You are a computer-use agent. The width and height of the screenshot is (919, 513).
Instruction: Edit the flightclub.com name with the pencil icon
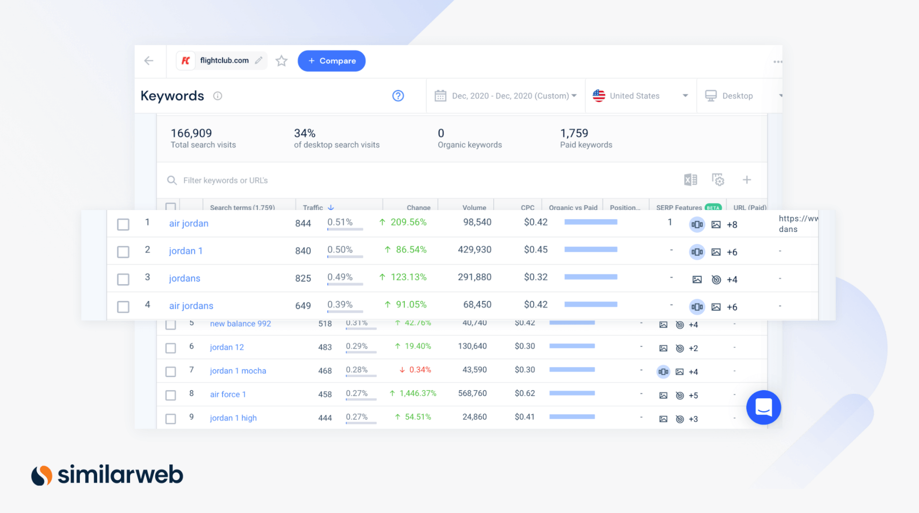(259, 60)
